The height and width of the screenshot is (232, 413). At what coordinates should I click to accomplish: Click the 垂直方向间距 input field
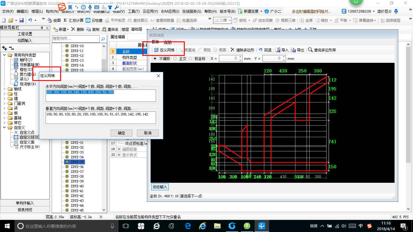pos(101,118)
